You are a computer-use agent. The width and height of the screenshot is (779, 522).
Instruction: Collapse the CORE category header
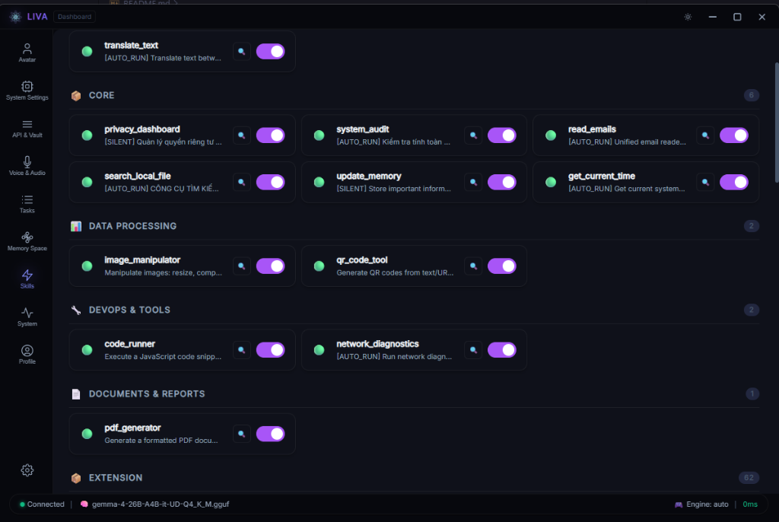415,95
